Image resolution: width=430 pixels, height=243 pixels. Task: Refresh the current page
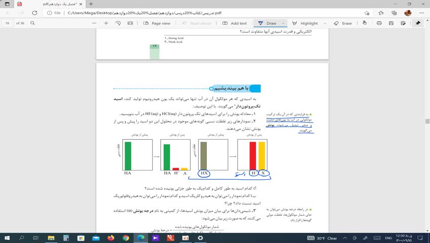click(x=34, y=13)
